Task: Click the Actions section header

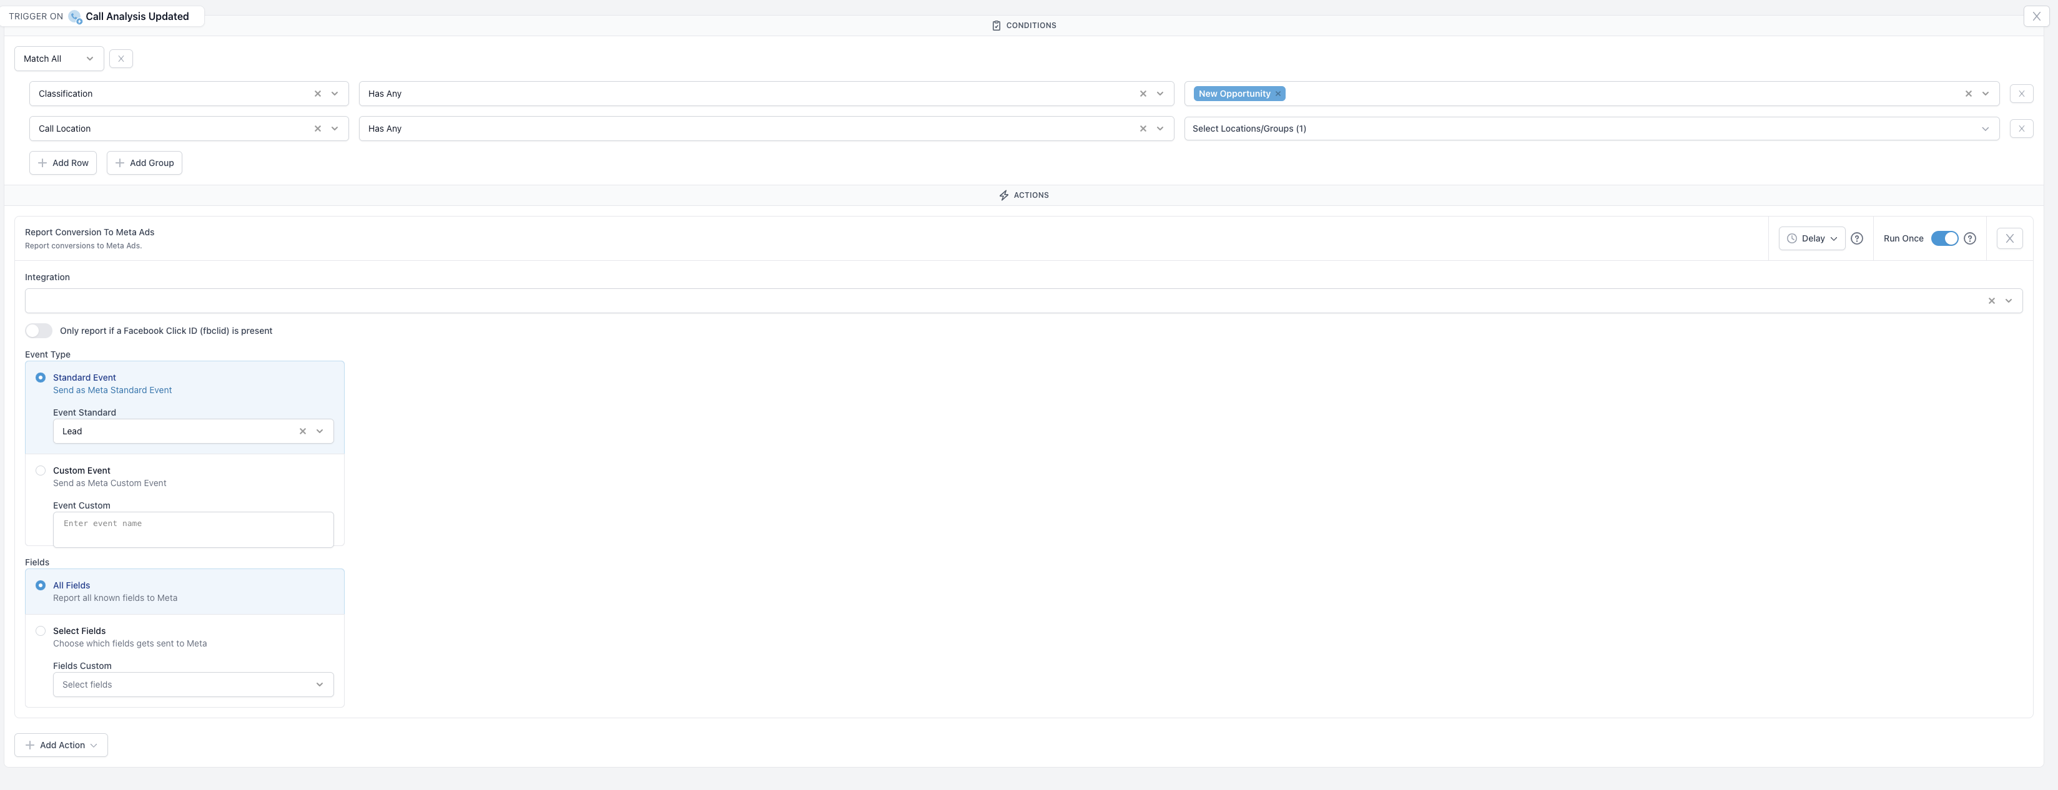Action: (x=1023, y=195)
